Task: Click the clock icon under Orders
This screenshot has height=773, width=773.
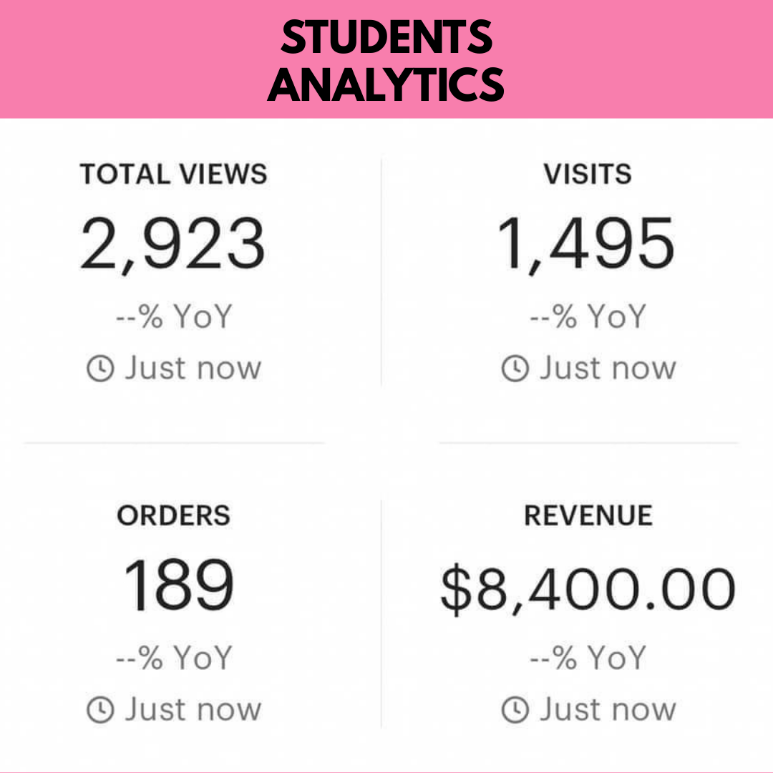Action: [99, 710]
